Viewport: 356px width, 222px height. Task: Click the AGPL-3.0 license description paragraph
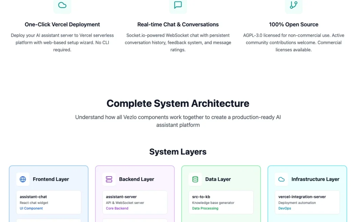pos(293,43)
